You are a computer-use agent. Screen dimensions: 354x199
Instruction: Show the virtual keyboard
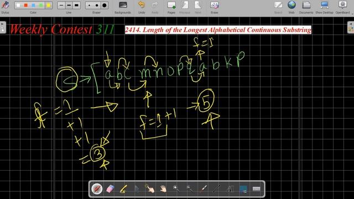(x=257, y=189)
